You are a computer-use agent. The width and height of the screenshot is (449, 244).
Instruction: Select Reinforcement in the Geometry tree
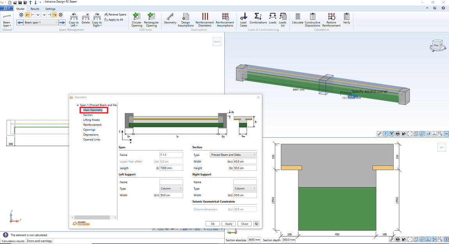coord(92,125)
